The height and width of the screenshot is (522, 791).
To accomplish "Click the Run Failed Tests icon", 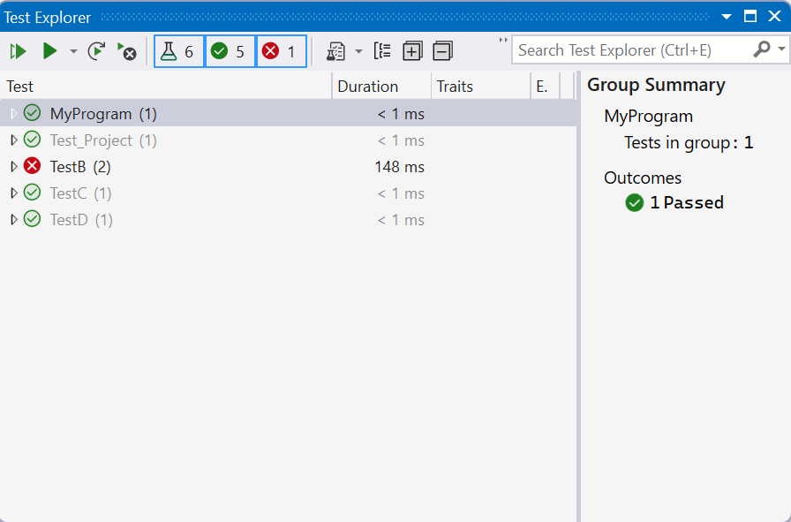I will point(126,50).
